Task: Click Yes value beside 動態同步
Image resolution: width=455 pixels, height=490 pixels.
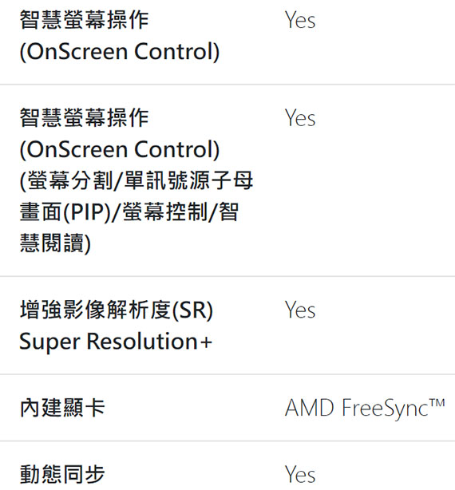Action: (300, 475)
